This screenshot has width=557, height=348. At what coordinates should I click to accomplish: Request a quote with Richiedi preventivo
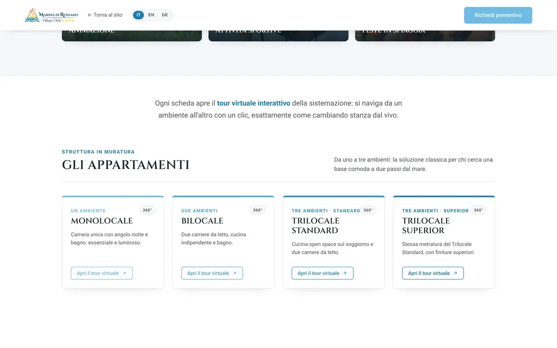click(498, 15)
